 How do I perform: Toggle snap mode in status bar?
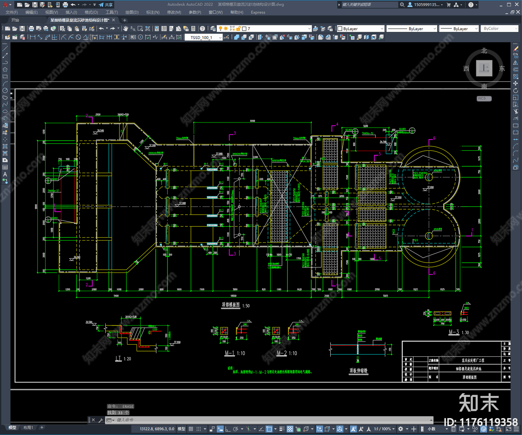point(198,429)
